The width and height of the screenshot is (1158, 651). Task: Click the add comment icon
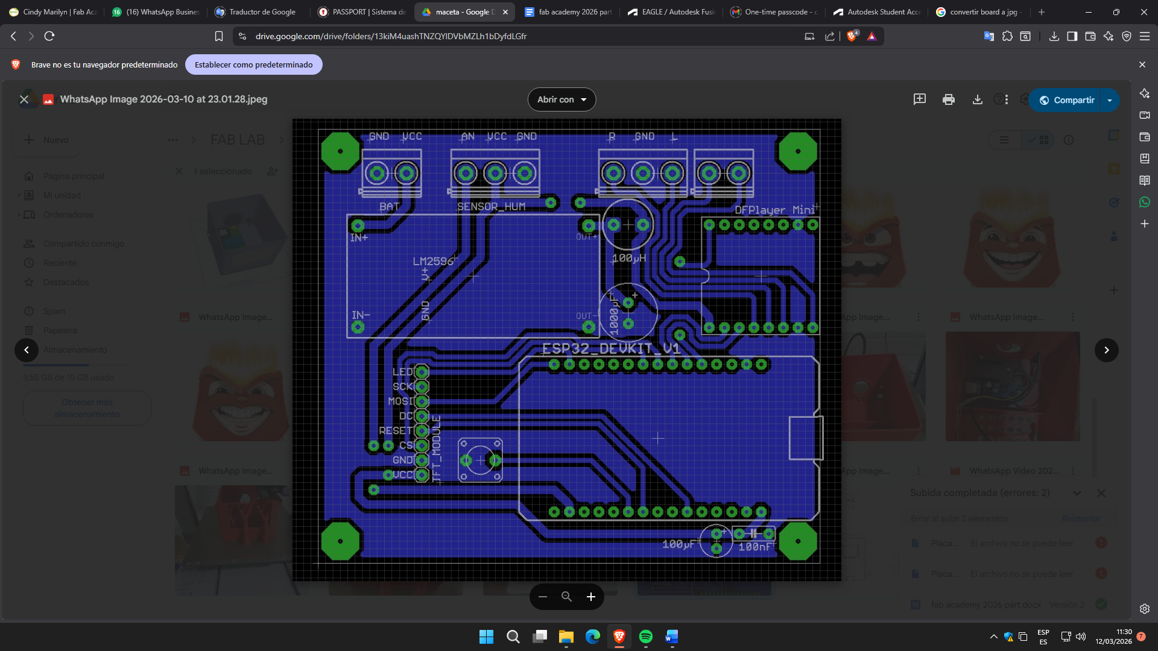(x=919, y=99)
